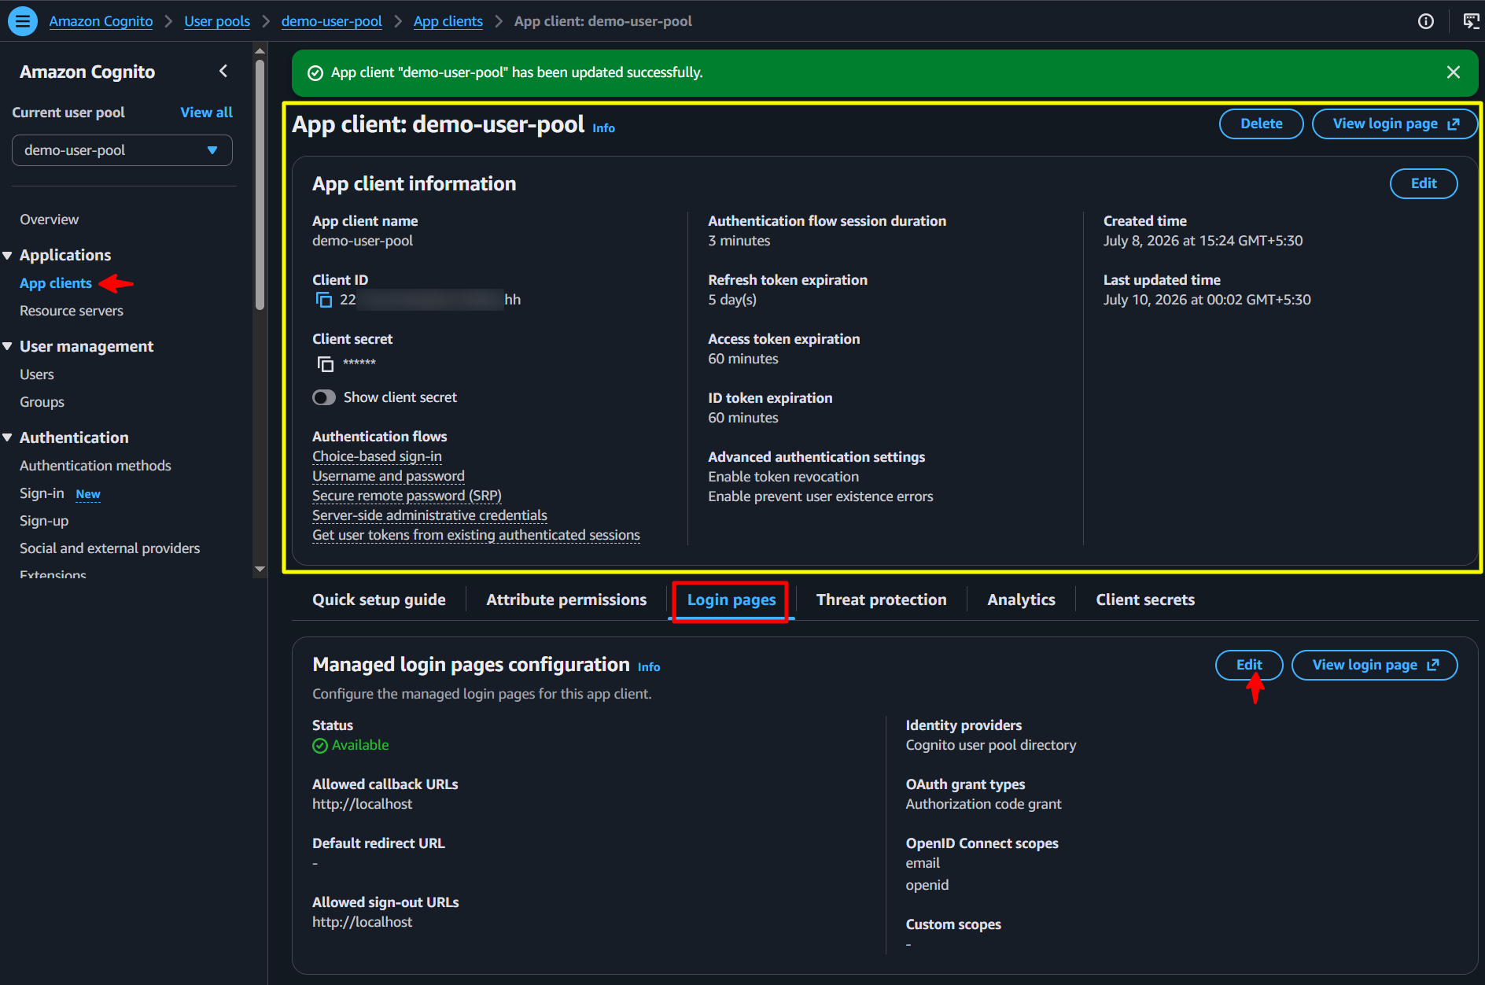This screenshot has height=985, width=1485.
Task: Click Username and password flow link
Action: [x=389, y=476]
